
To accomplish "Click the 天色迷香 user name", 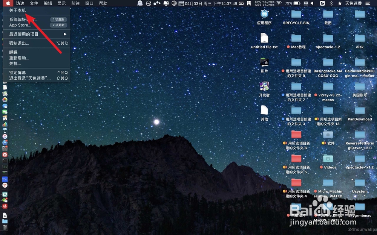I will pos(353,3).
